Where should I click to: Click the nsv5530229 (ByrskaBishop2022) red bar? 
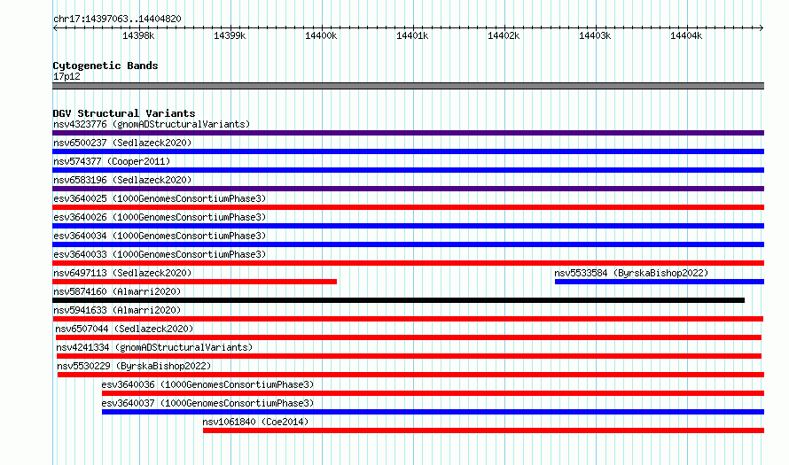point(410,375)
